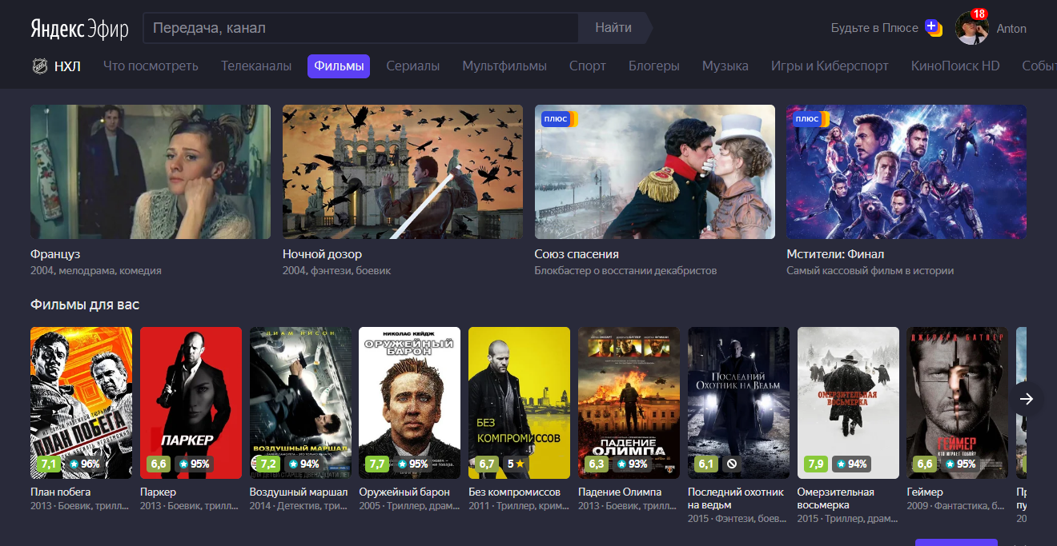Open the Игры и Киберспорт tab
1057x546 pixels.
click(830, 66)
